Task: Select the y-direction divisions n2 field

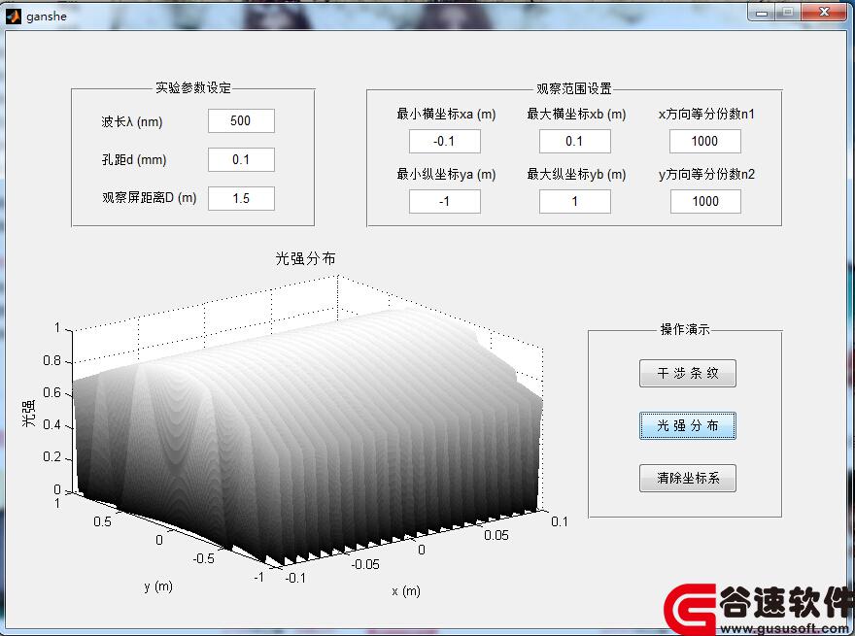Action: tap(705, 202)
